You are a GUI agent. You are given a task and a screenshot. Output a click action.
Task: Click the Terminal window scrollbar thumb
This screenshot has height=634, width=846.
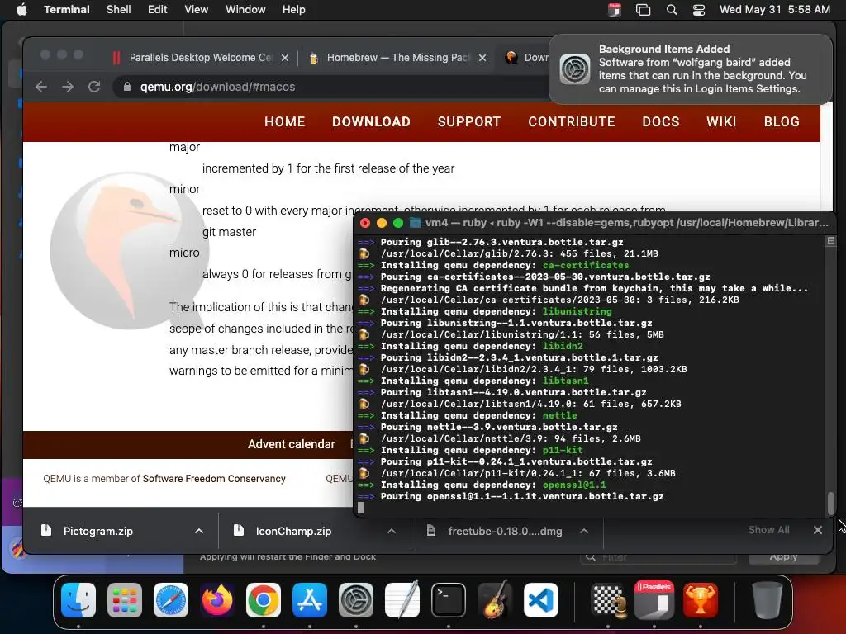(831, 504)
